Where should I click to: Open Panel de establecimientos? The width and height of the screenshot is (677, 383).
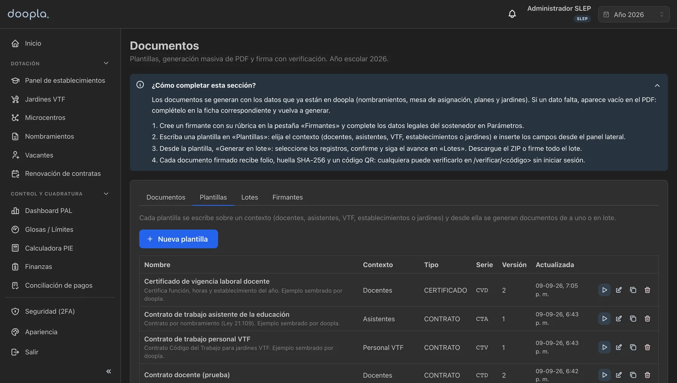[60, 80]
